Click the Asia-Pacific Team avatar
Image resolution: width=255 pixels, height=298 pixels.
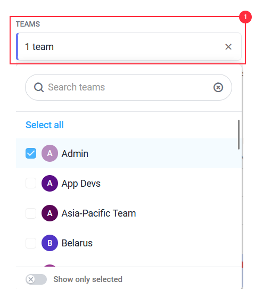point(50,213)
